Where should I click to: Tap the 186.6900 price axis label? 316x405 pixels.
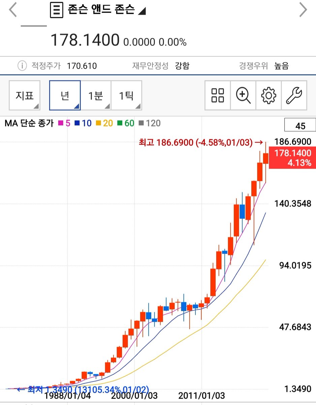tap(293, 141)
